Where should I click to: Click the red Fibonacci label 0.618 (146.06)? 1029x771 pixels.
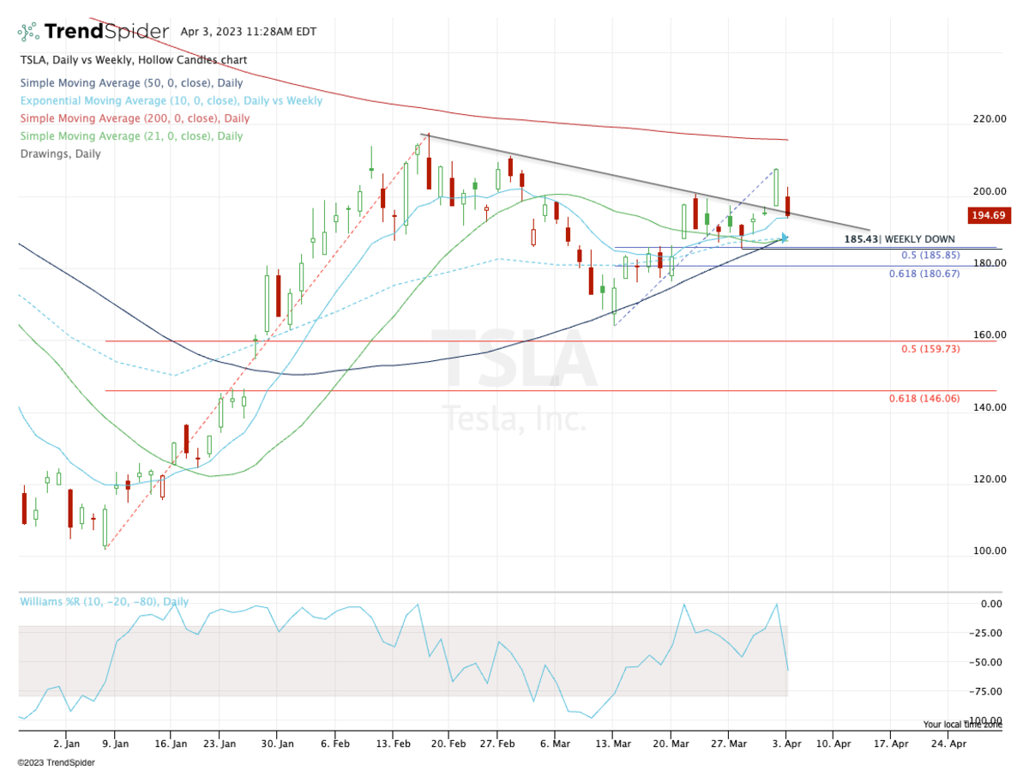(924, 399)
